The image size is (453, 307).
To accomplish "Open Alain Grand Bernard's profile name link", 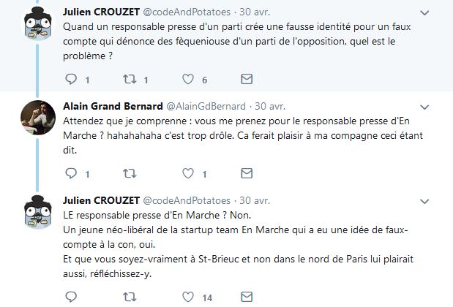I will click(113, 107).
